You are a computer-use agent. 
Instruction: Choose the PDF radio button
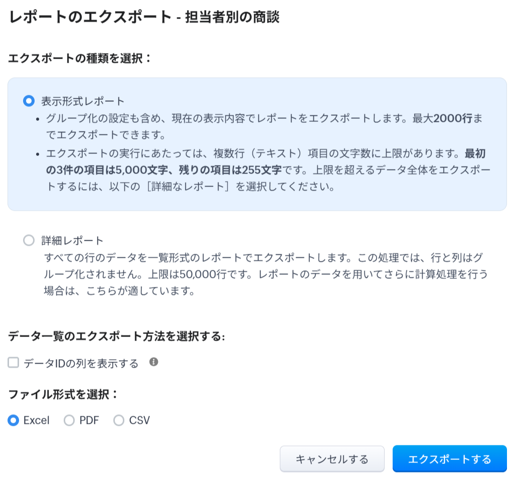pyautogui.click(x=69, y=420)
